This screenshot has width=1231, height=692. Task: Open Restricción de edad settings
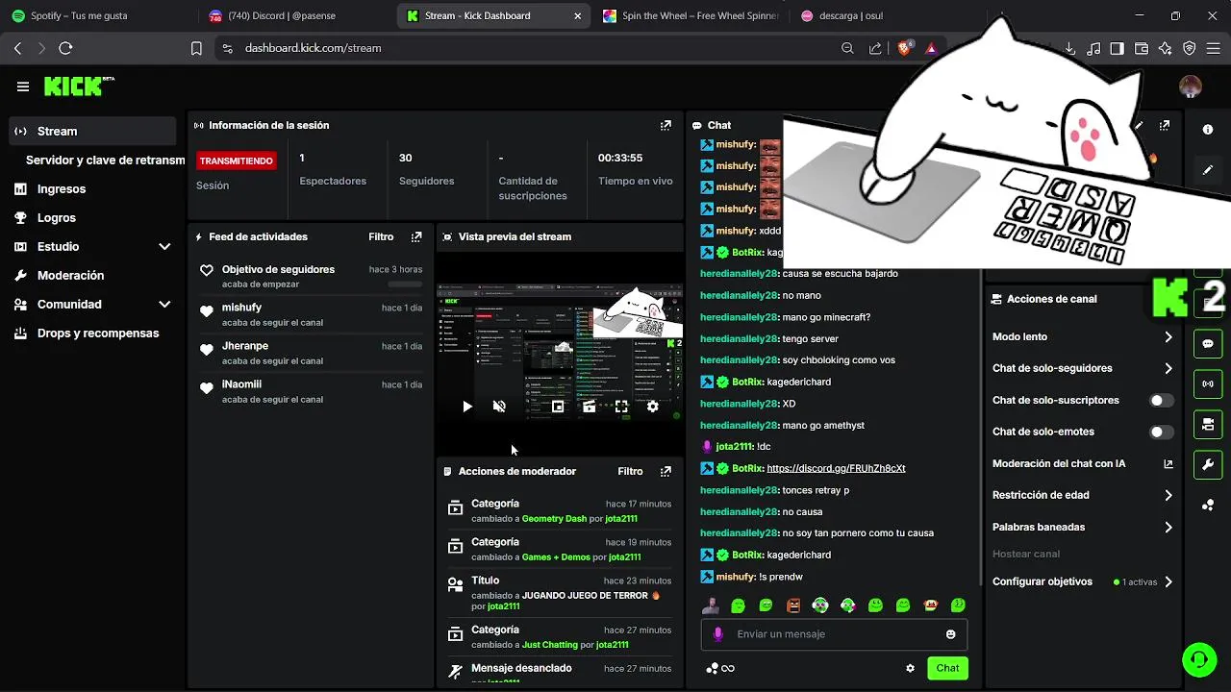[x=1083, y=495]
